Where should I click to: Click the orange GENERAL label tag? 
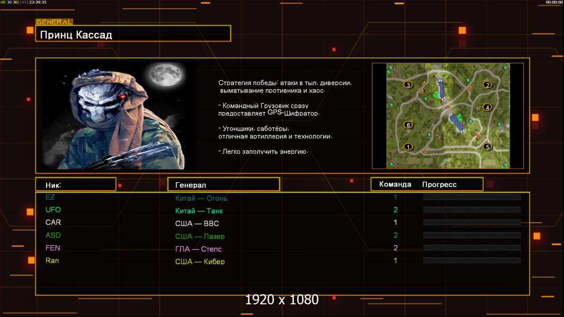click(x=54, y=22)
